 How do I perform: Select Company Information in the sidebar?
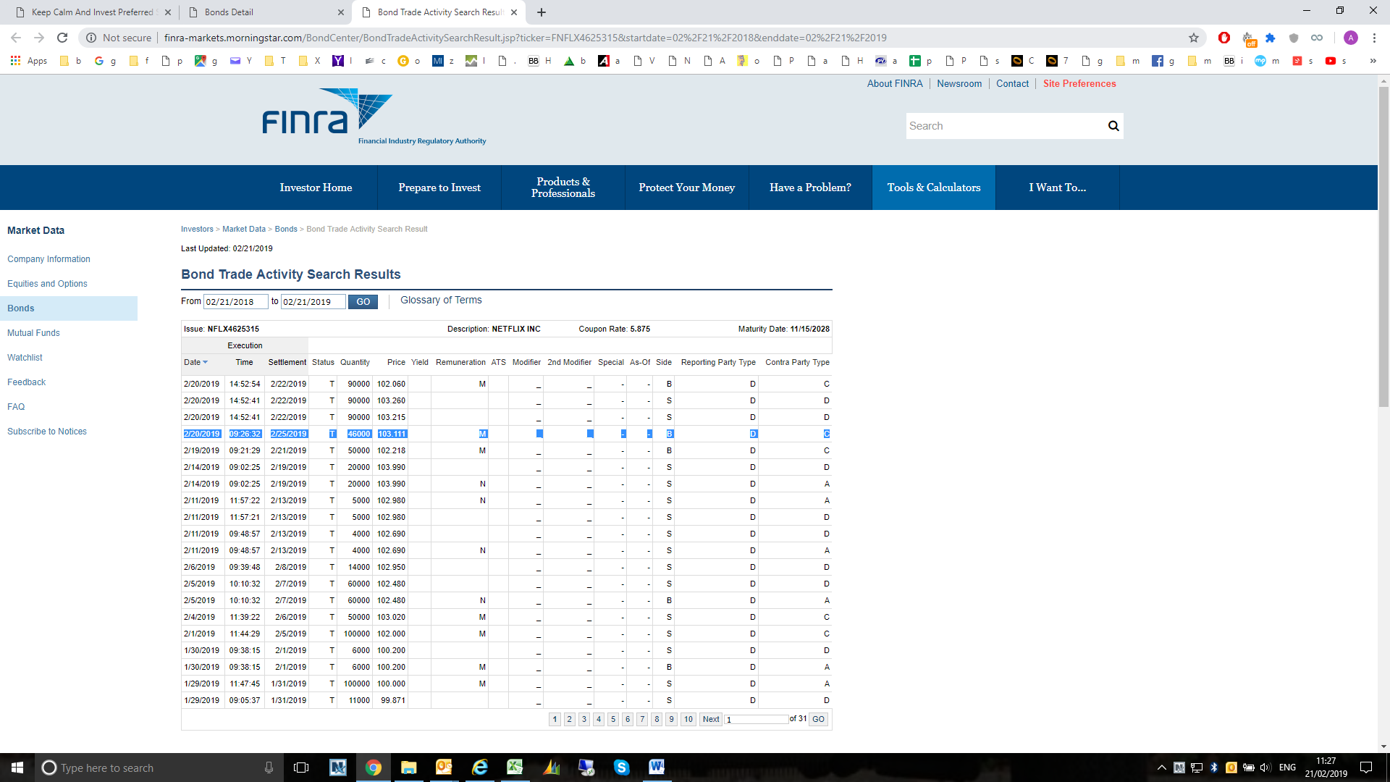tap(49, 259)
